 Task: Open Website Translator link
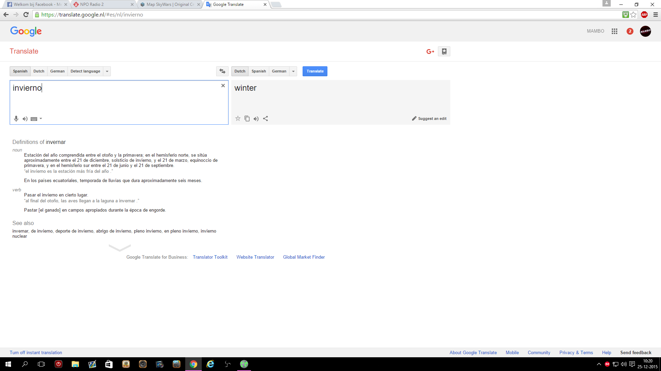[255, 257]
